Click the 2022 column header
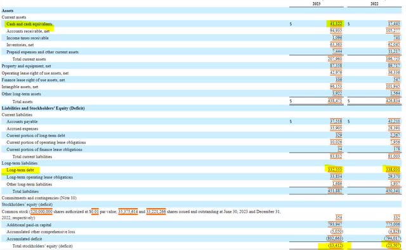Image resolution: width=406 pixels, height=250 pixels. tap(374, 4)
